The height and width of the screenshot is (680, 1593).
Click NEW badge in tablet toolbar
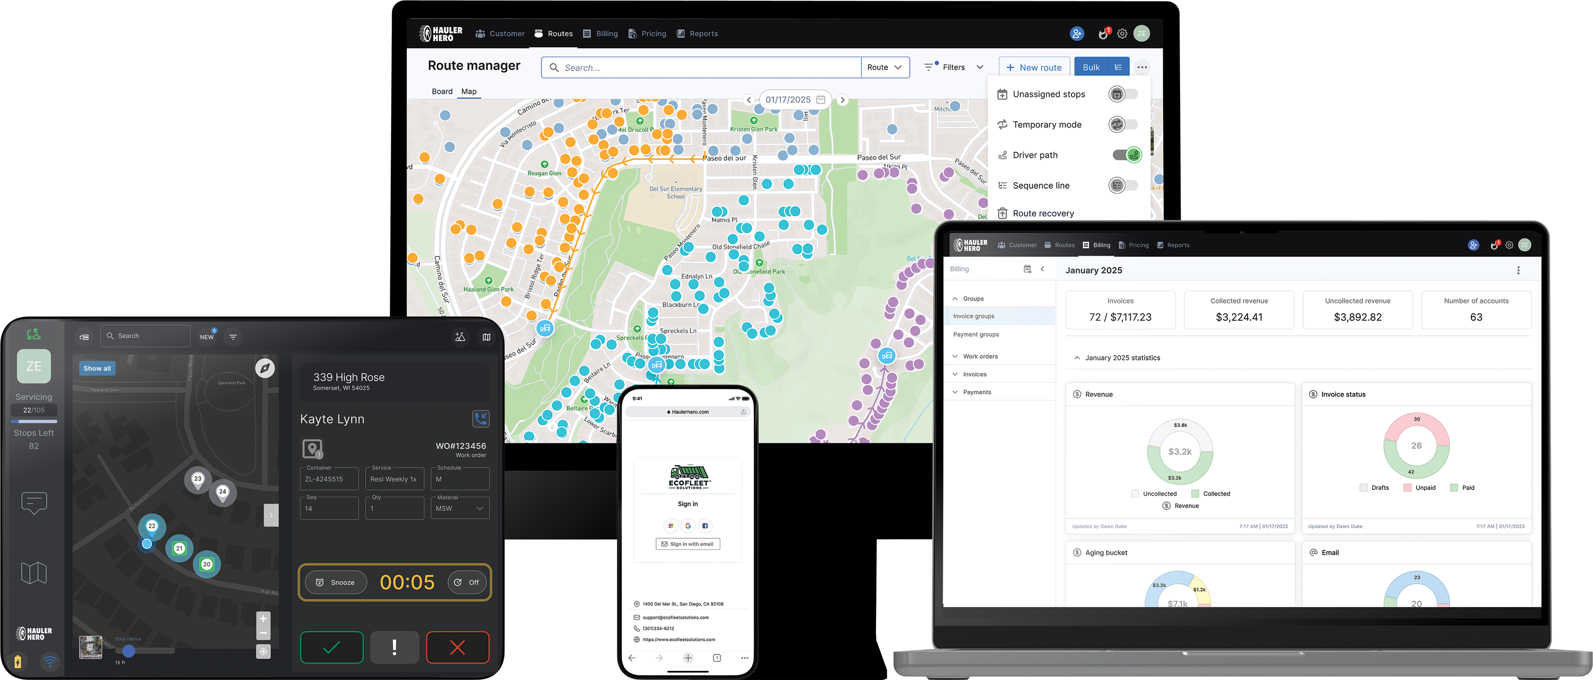tap(207, 336)
